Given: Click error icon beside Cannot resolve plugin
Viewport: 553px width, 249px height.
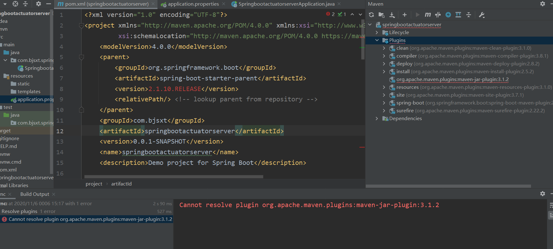Looking at the screenshot, I should [x=4, y=219].
